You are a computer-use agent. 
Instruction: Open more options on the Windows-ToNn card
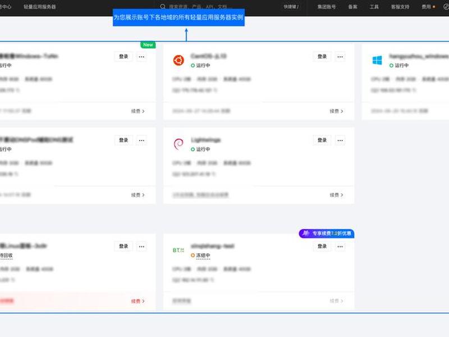[141, 57]
